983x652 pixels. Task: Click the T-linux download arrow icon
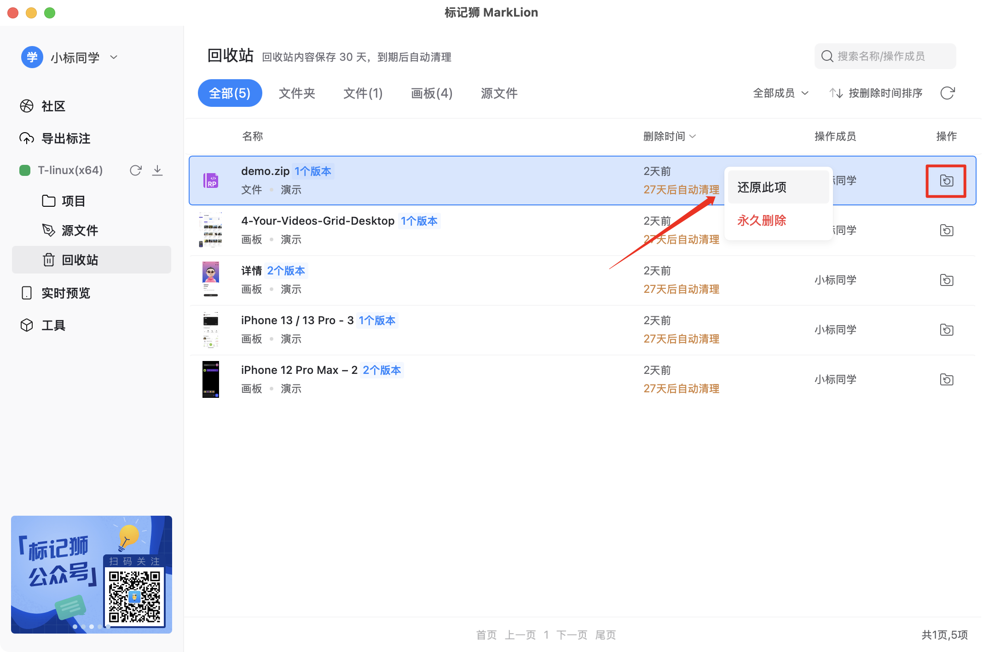point(157,170)
